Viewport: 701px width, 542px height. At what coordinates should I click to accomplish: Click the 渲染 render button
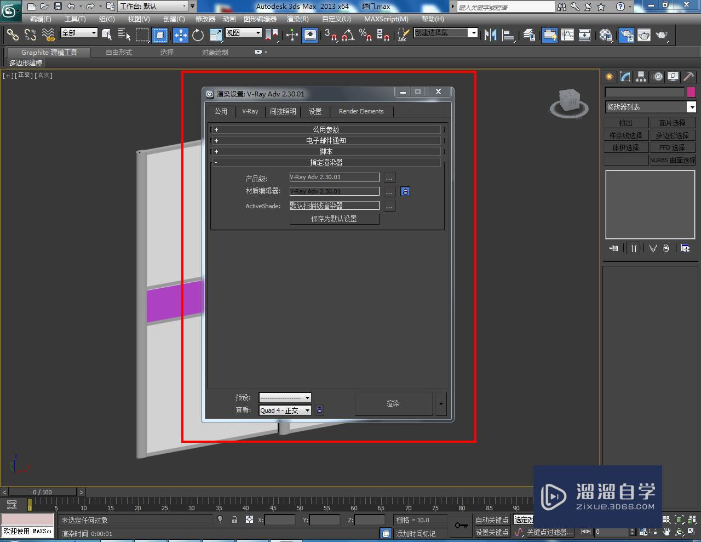pos(393,403)
